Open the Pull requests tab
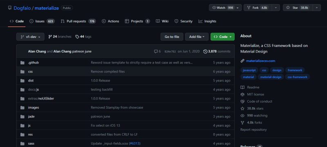Screen dimensions: 327x147 (78, 21)
